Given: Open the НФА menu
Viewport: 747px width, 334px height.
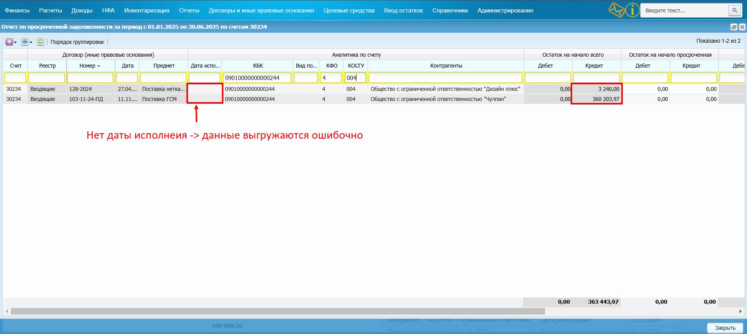Looking at the screenshot, I should point(108,10).
